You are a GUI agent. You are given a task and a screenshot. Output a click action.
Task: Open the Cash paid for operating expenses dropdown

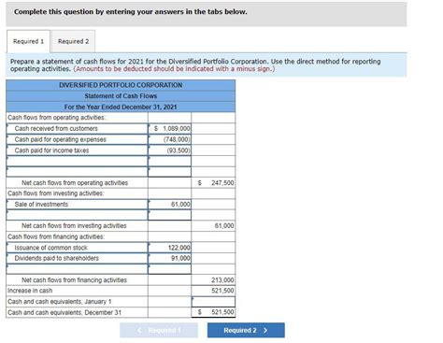(x=77, y=139)
